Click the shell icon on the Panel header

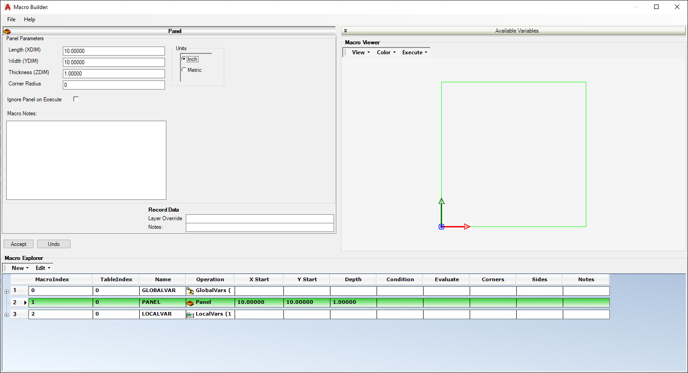pyautogui.click(x=7, y=31)
